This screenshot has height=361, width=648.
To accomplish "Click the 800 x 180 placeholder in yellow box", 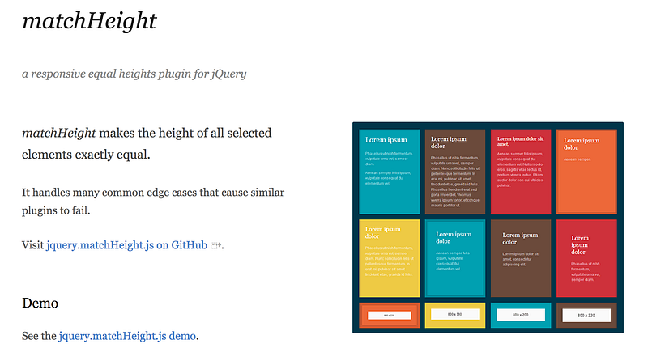I will point(455,314).
